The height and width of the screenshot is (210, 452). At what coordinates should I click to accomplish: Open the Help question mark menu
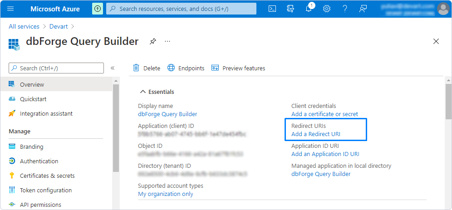coord(345,9)
